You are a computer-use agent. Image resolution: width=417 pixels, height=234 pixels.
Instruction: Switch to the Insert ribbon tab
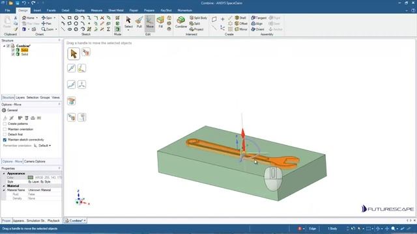pos(37,10)
